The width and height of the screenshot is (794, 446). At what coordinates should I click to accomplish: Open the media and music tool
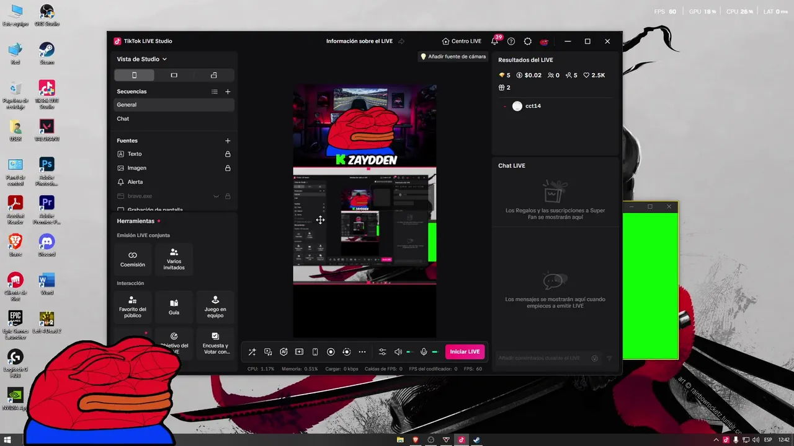[x=268, y=352]
